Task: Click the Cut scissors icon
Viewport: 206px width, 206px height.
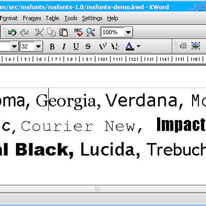Action: tap(39, 32)
